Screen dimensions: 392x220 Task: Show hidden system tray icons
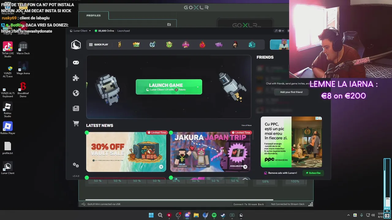click(x=348, y=215)
